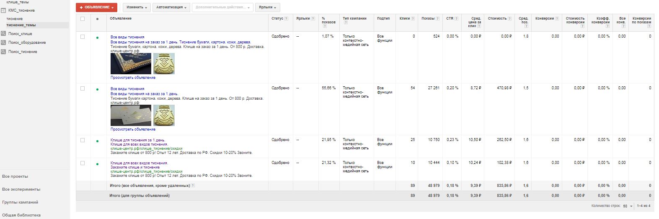Select Поиск_оборудование campaign in sidebar

click(27, 43)
